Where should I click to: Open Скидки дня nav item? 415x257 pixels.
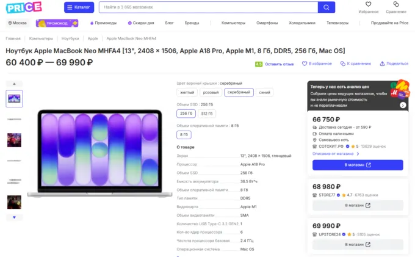(x=141, y=23)
